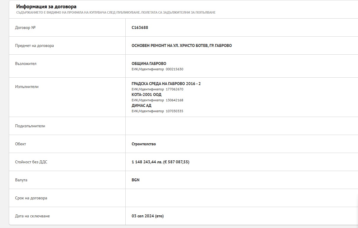Click the contract value 1 148 243,44 лв.
This screenshot has width=358, height=228.
point(147,162)
